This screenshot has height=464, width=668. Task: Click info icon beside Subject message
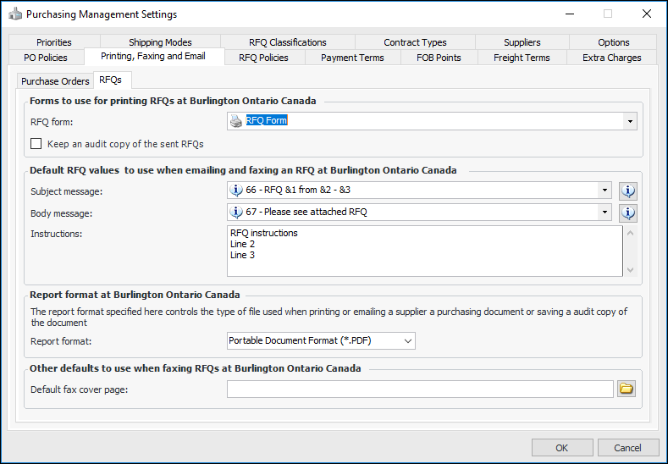pyautogui.click(x=627, y=190)
